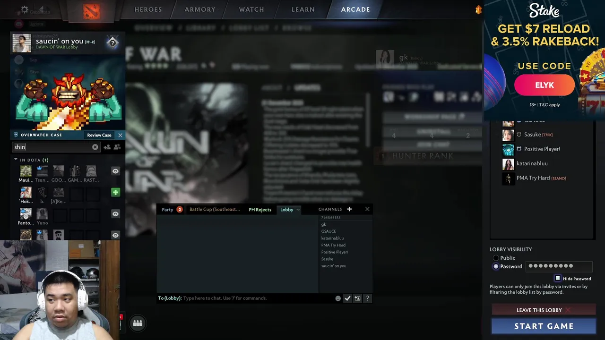This screenshot has width=605, height=340.
Task: Switch to the Party chat tab
Action: click(x=167, y=210)
